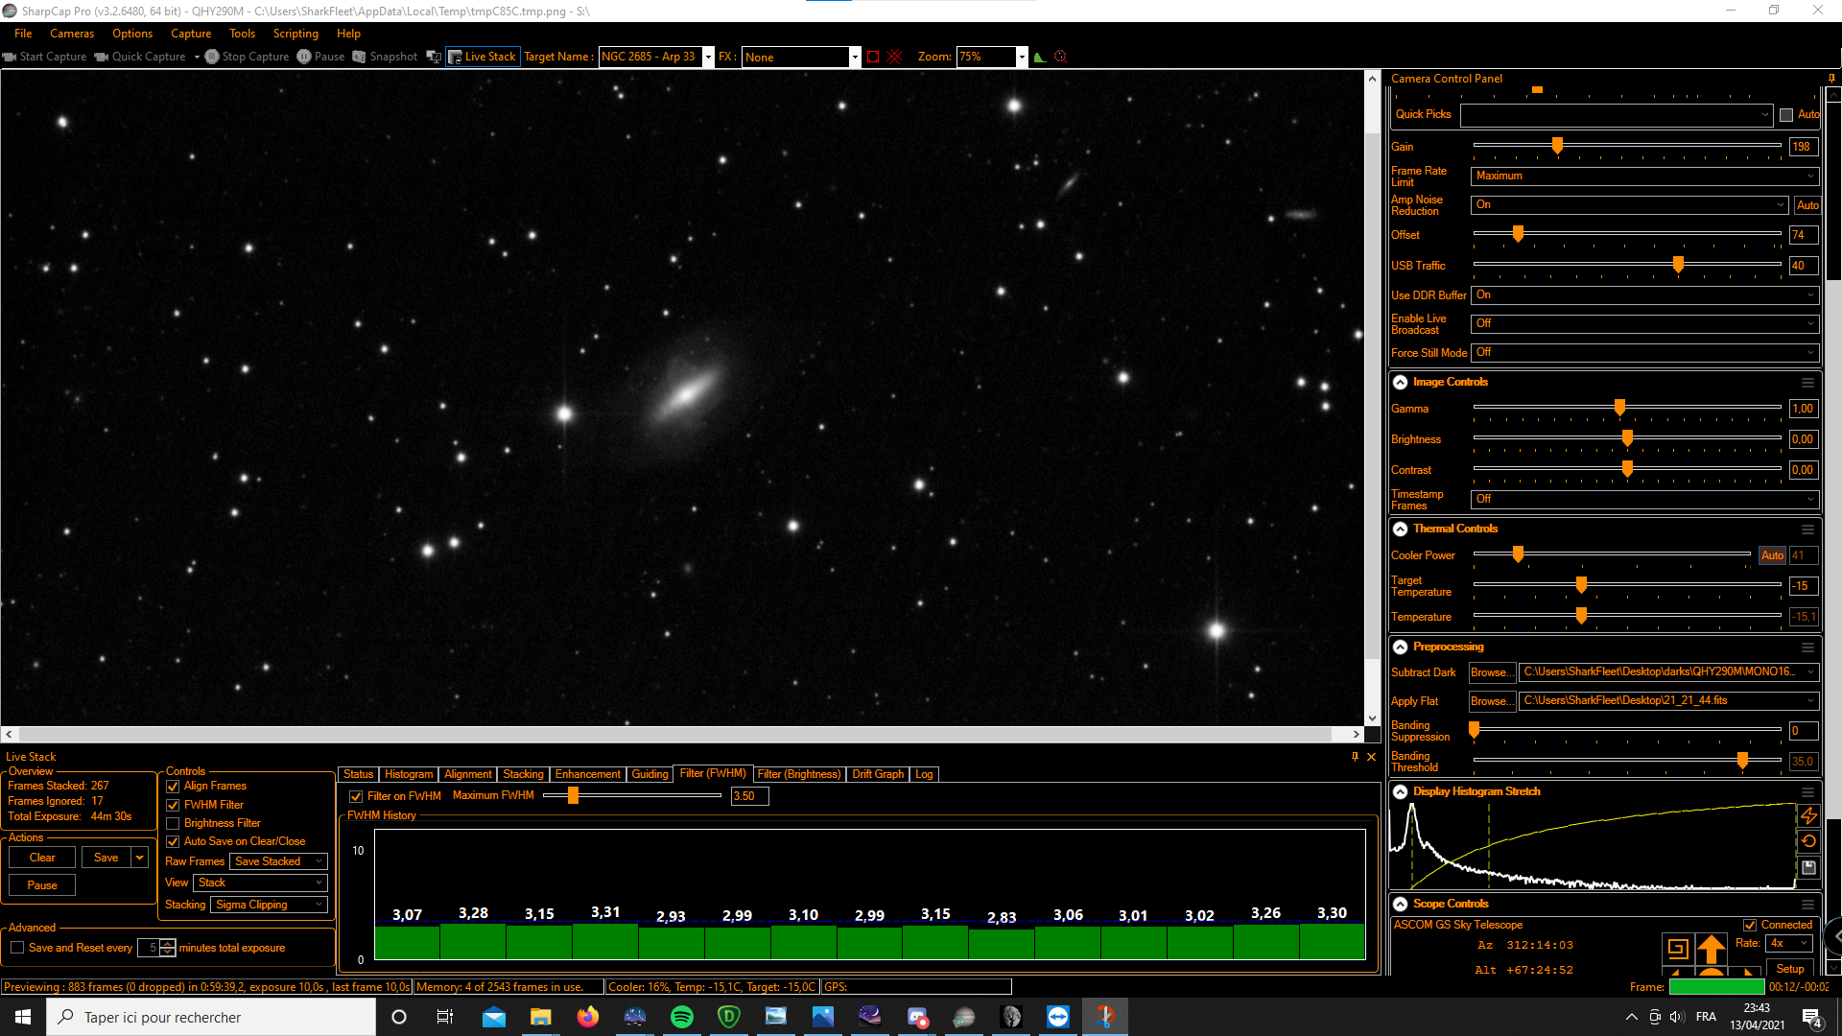This screenshot has height=1036, width=1842.
Task: Click the green histogram toolbar icon
Action: point(1039,57)
